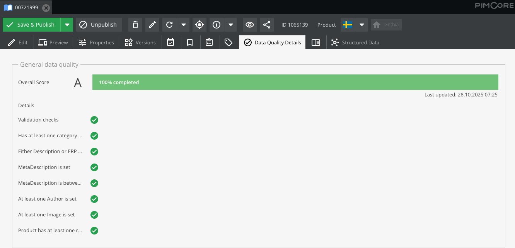Open the tag tab icon
515x248 pixels.
point(229,42)
